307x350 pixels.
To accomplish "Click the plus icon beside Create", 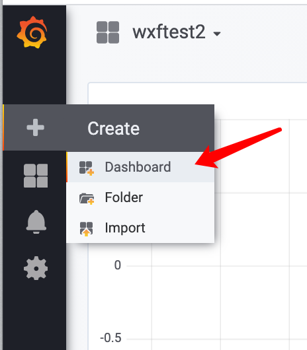I will 35,127.
